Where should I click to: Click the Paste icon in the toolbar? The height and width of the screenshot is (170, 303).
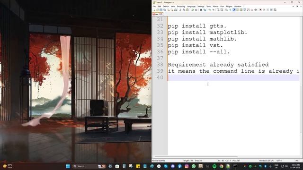187,10
